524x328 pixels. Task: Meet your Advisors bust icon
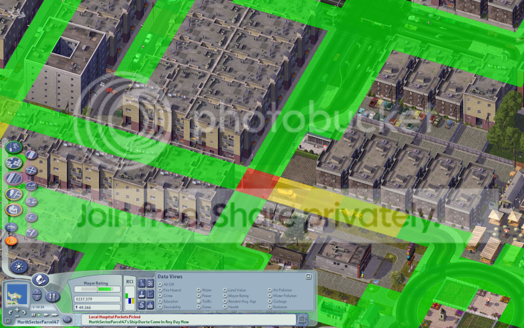(141, 294)
